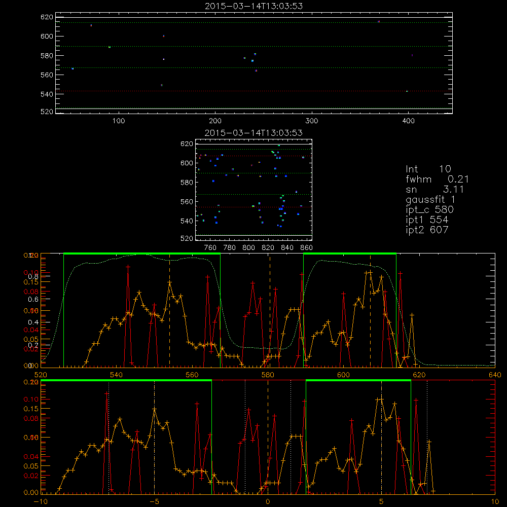Image resolution: width=507 pixels, height=507 pixels.
Task: Click y-axis label 540 on middle plot
Action: pos(187,221)
